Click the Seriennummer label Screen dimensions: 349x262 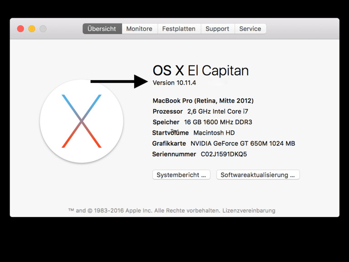[174, 154]
